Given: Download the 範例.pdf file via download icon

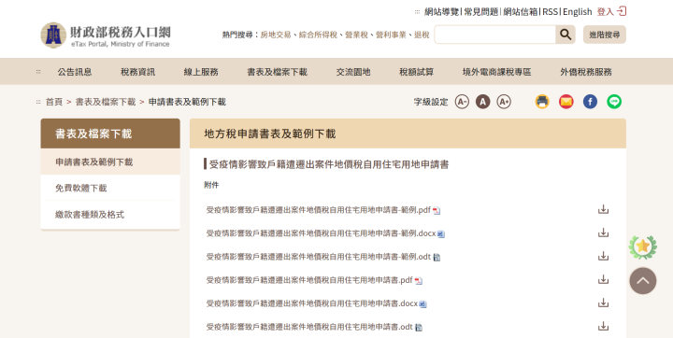Looking at the screenshot, I should click(x=604, y=209).
